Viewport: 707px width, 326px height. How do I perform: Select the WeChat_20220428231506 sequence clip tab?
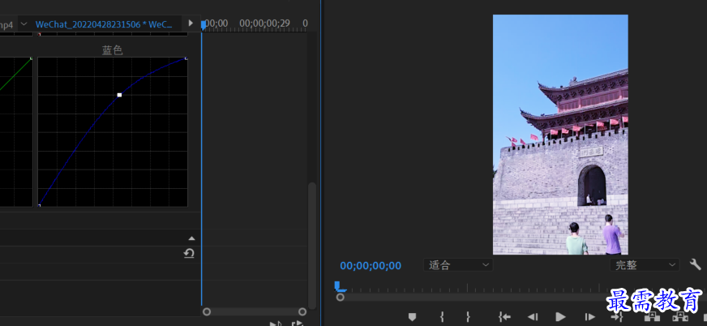[x=103, y=24]
